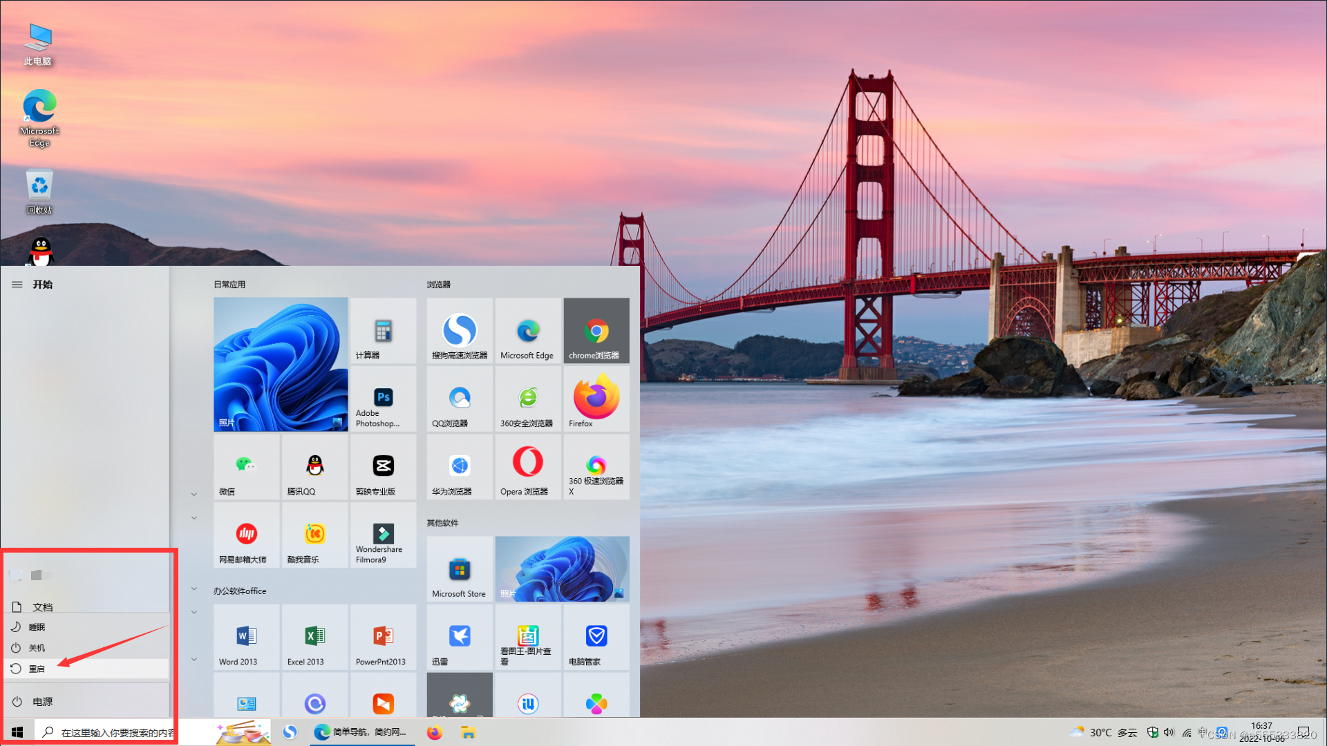Open the Microsoft Edge tile in 浏览器 group

(x=528, y=330)
